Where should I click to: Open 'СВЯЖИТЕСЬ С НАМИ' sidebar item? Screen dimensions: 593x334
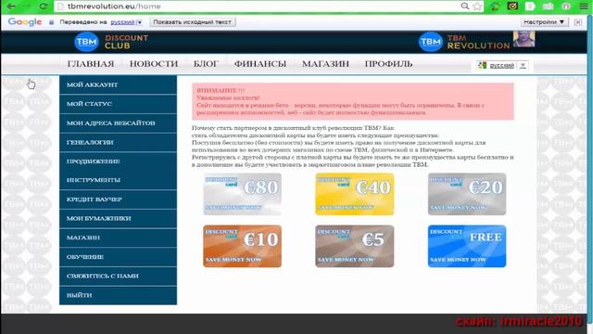click(x=118, y=276)
